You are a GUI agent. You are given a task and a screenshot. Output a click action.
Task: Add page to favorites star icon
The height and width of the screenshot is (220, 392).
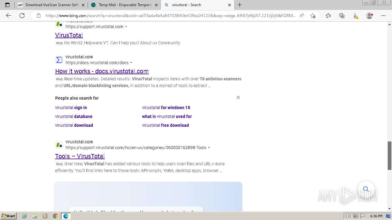[x=313, y=16]
